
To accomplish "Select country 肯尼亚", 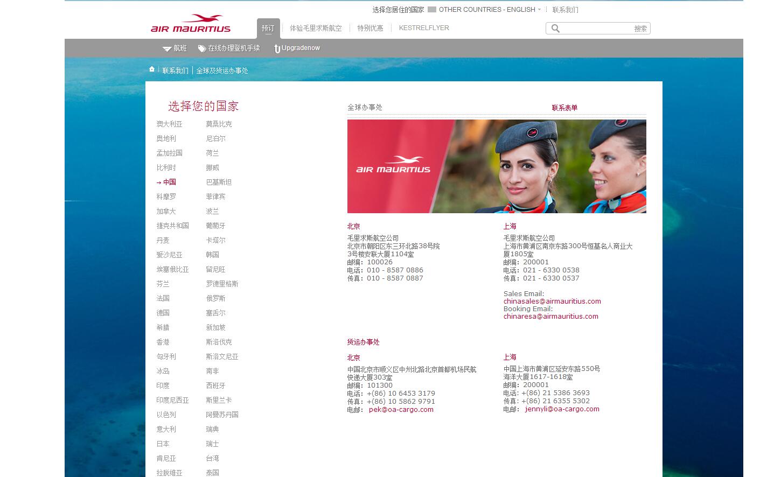I will tap(166, 458).
